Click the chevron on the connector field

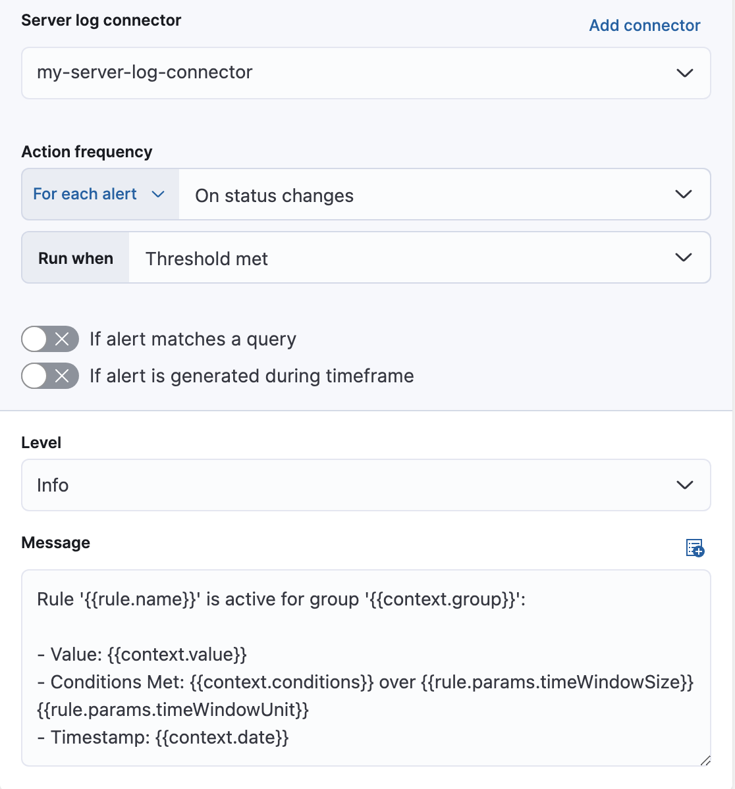tap(684, 73)
